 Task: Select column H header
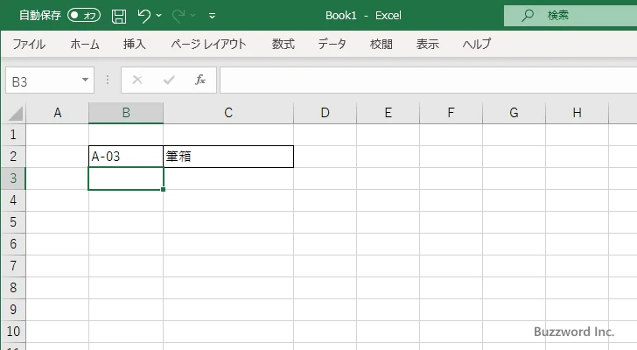pos(577,113)
